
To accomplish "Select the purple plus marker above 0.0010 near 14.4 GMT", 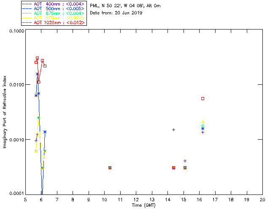I will [173, 130].
